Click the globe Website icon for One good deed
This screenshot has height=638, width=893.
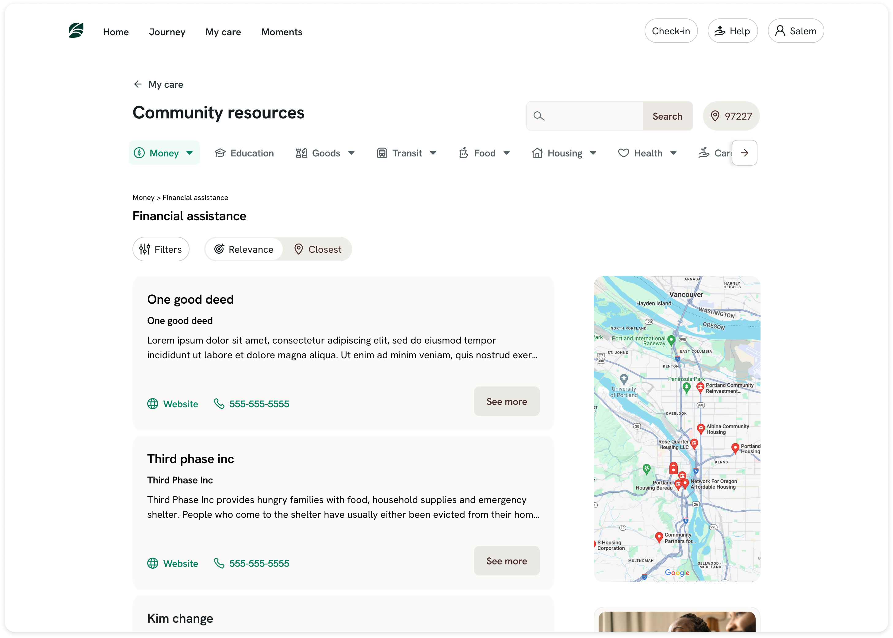(x=153, y=403)
